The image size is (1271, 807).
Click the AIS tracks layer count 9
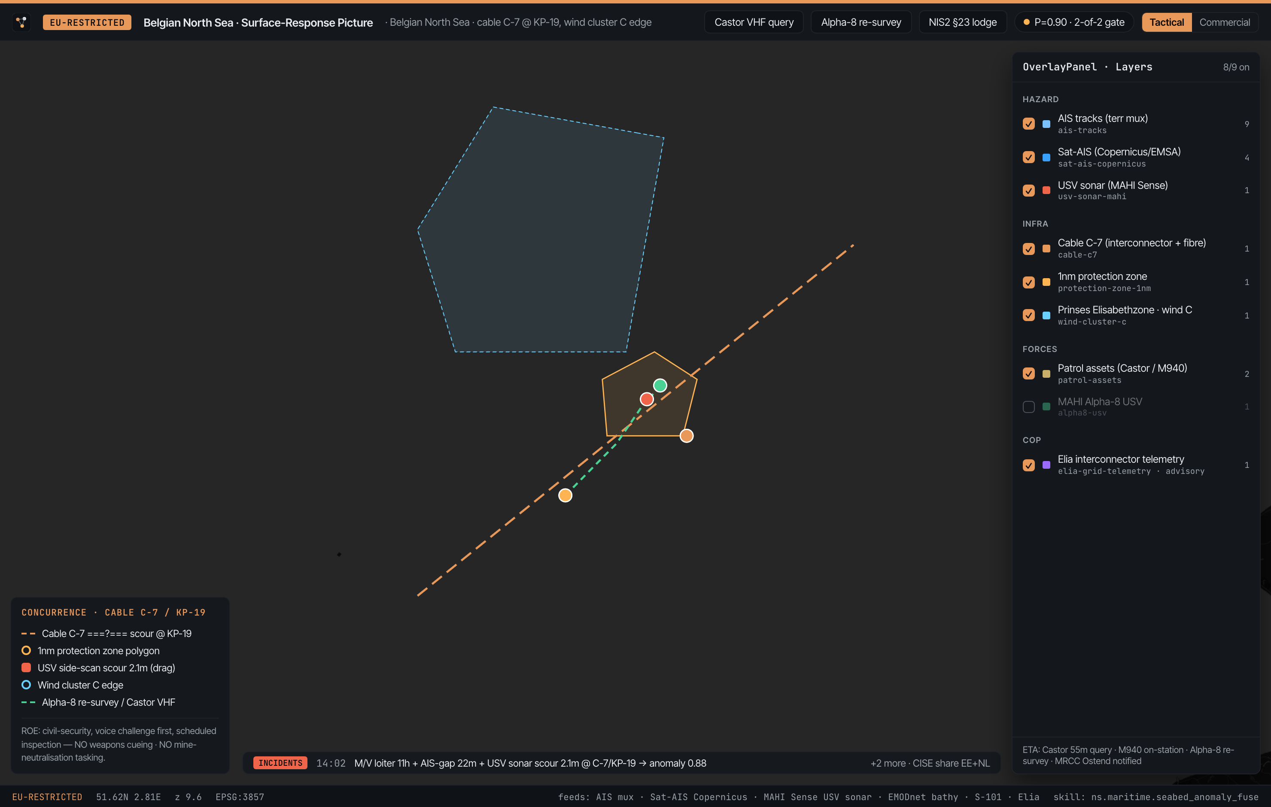[x=1247, y=124]
